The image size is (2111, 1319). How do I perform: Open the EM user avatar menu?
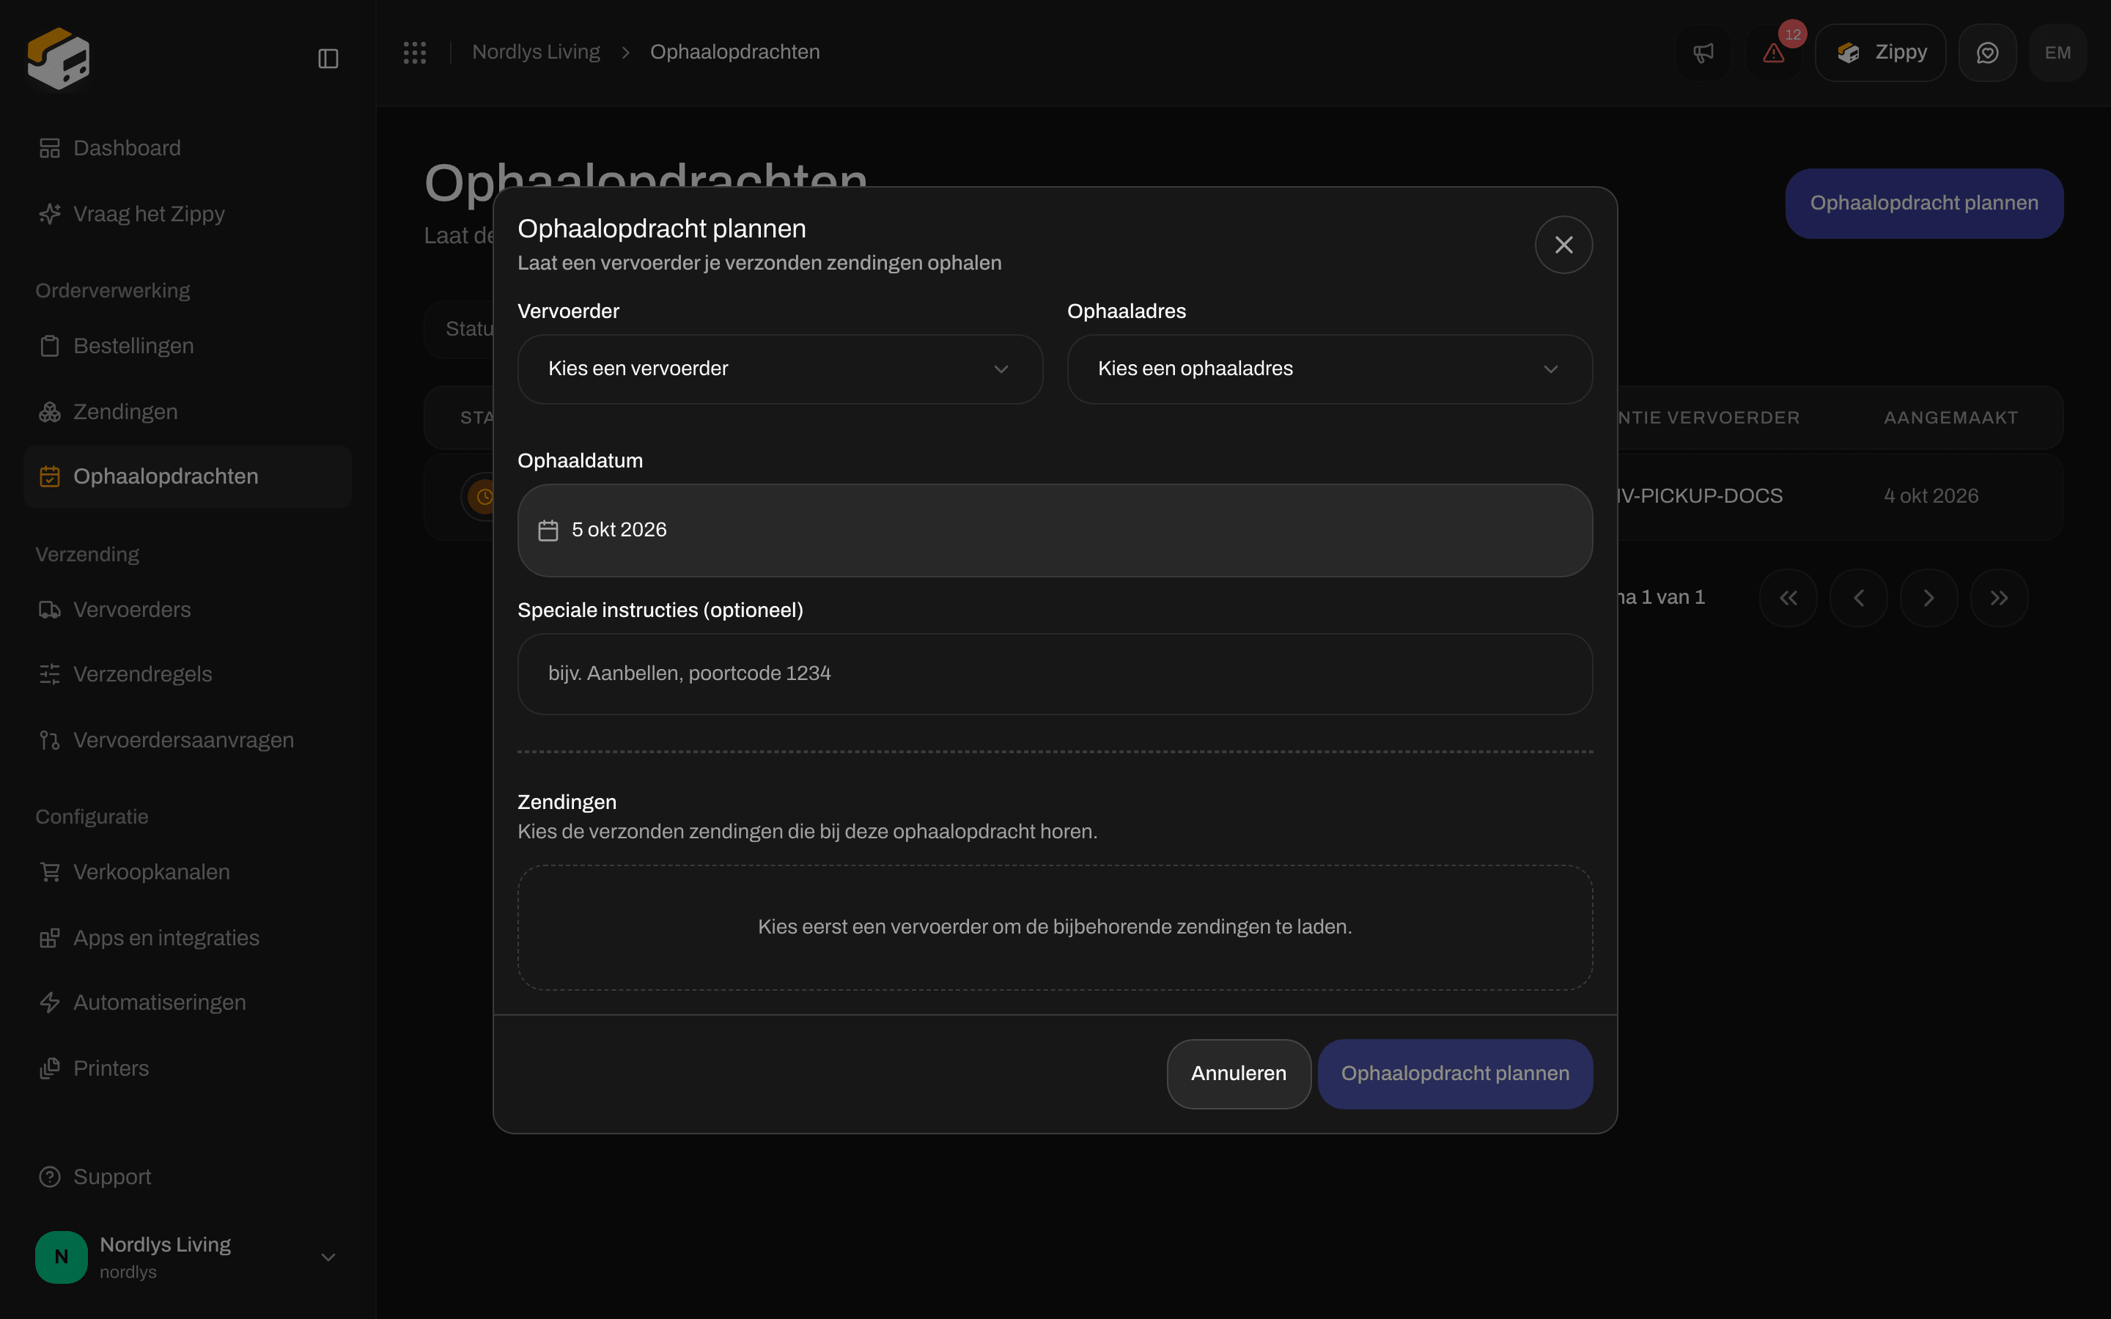pos(2057,52)
